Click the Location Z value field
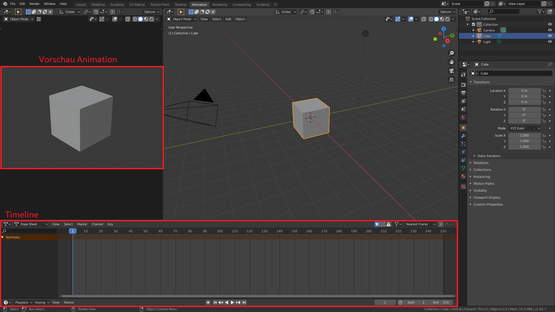Viewport: 555px width, 312px height. pyautogui.click(x=524, y=102)
